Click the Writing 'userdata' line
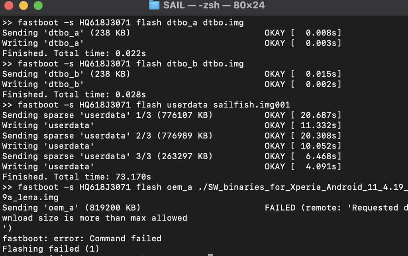This screenshot has width=408, height=256. point(48,125)
